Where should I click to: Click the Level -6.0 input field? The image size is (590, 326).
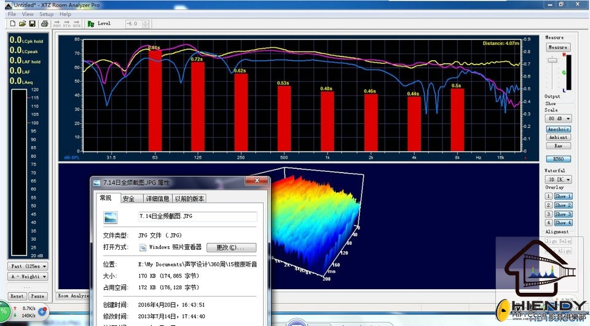(x=134, y=24)
